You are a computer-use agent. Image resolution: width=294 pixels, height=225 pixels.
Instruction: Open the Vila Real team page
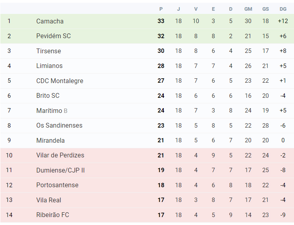click(49, 200)
